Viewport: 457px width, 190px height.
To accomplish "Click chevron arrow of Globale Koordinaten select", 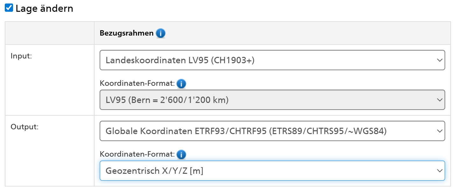I will point(439,131).
